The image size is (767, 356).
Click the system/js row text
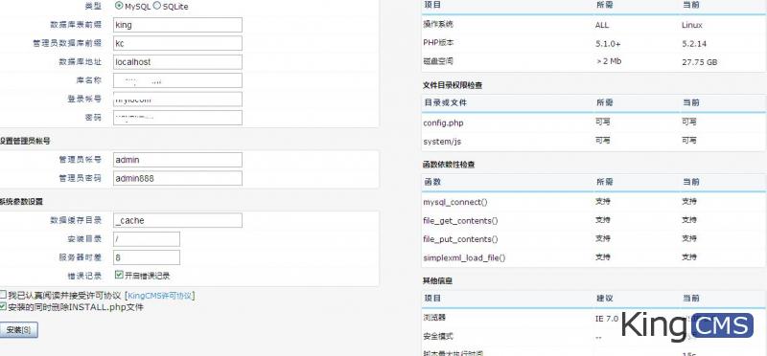pyautogui.click(x=442, y=142)
